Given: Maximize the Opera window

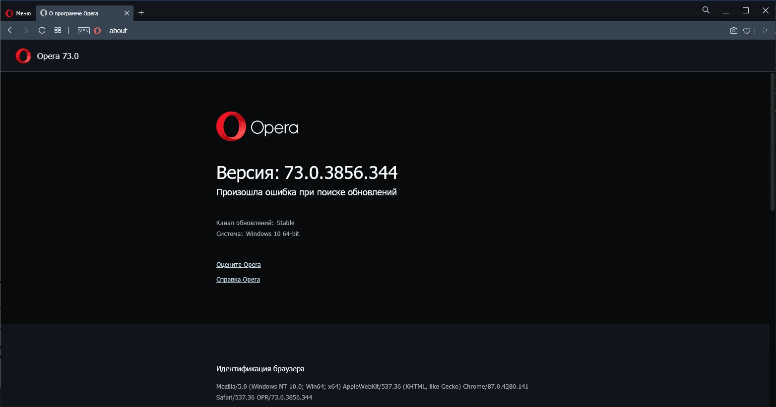Looking at the screenshot, I should (x=746, y=10).
